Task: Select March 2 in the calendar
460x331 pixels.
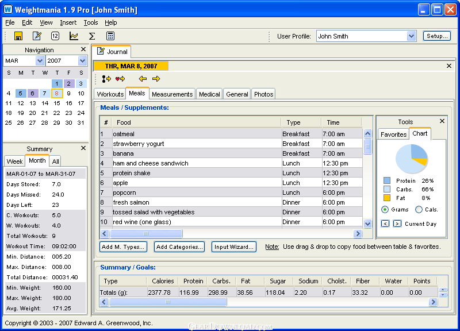Action: click(68, 83)
